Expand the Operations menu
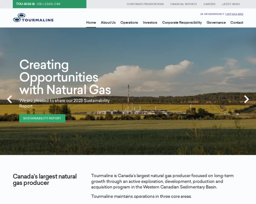 [129, 23]
